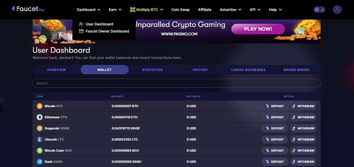Open the Multiply BTC dropdown
The width and height of the screenshot is (354, 167).
point(147,10)
